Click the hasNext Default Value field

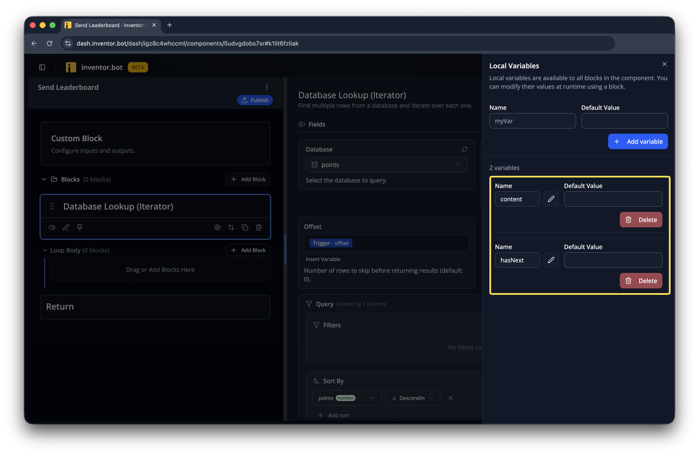(613, 260)
